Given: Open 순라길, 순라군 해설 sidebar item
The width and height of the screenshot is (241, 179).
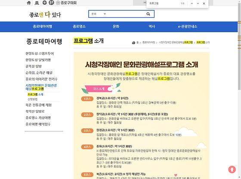Looking at the screenshot, I should point(39,73).
